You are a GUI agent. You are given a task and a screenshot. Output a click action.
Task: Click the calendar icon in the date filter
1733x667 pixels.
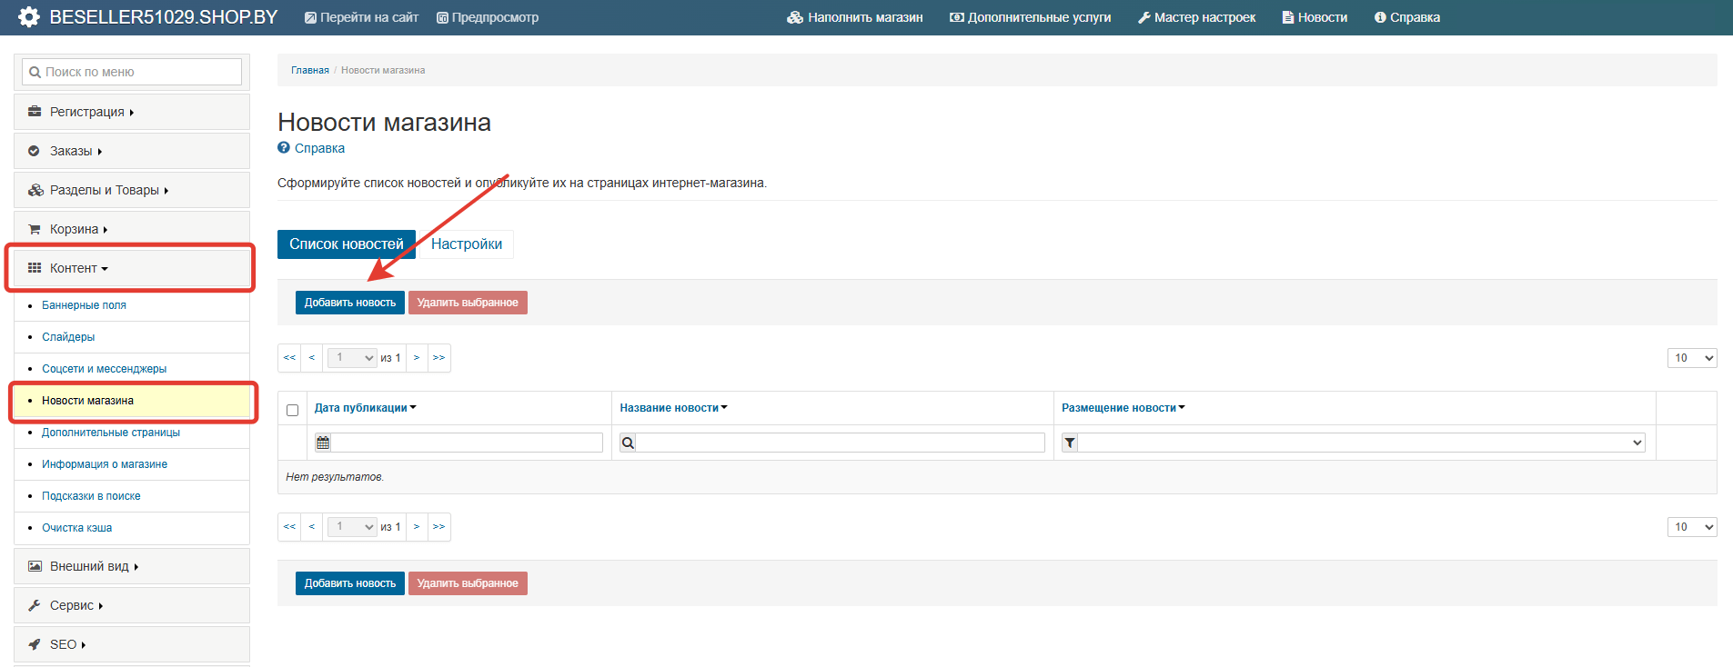coord(323,443)
